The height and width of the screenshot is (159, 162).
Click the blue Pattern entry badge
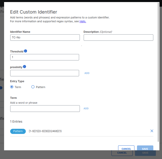coord(18,131)
